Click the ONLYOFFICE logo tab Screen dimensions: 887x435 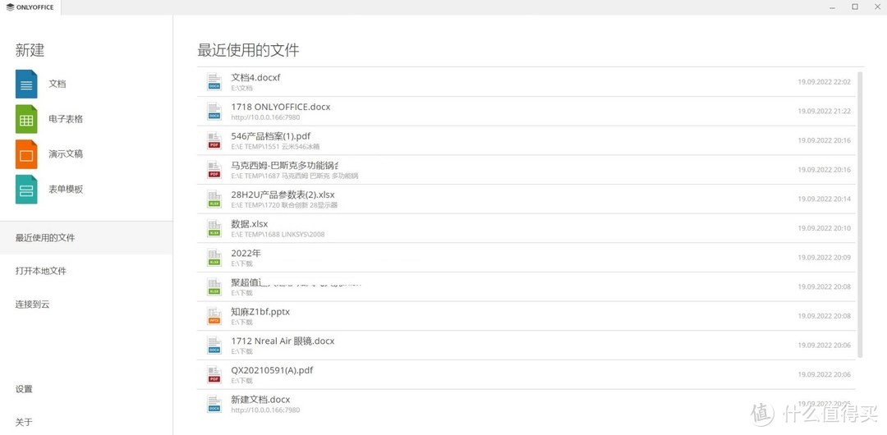pos(30,7)
